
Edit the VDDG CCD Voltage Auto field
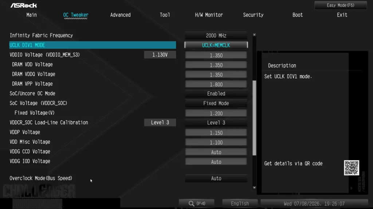pos(216,152)
